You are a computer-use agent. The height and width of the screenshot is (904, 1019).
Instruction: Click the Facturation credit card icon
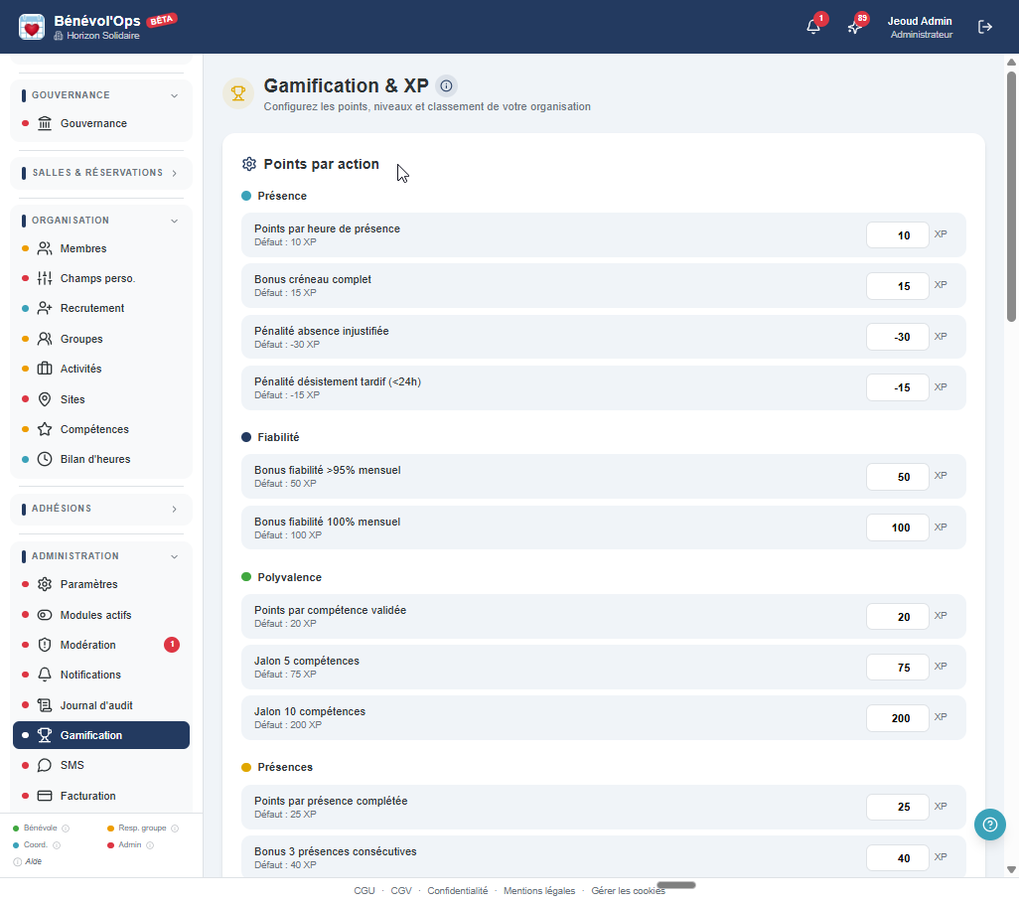click(x=44, y=796)
